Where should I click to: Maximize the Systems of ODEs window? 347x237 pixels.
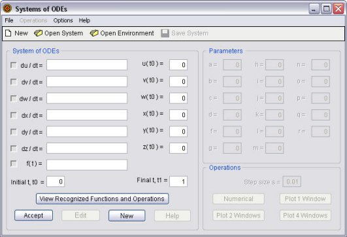(326, 9)
